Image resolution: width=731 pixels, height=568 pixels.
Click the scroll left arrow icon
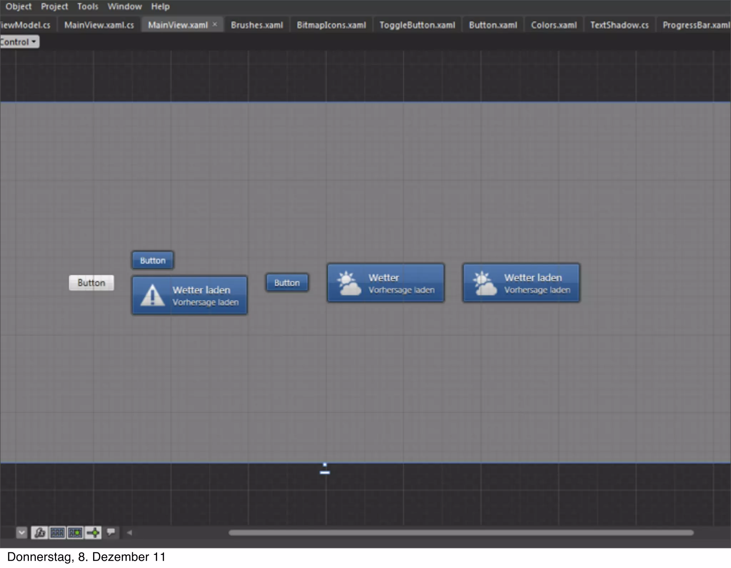tap(130, 533)
